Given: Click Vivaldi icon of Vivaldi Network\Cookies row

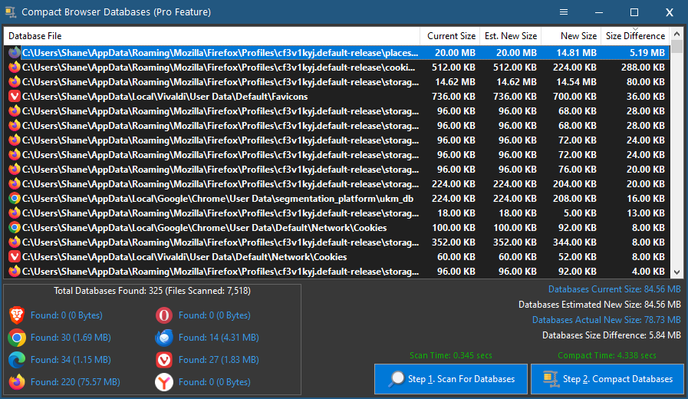Looking at the screenshot, I should tap(15, 257).
